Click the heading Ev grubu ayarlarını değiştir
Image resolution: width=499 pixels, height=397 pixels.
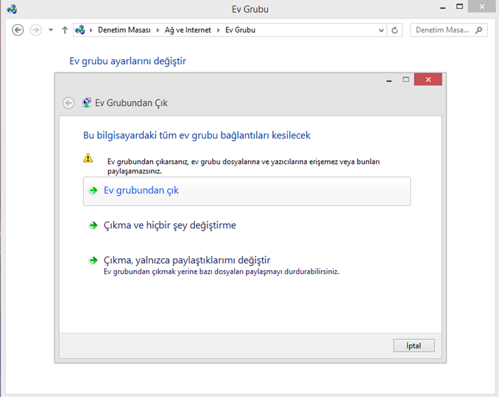128,61
